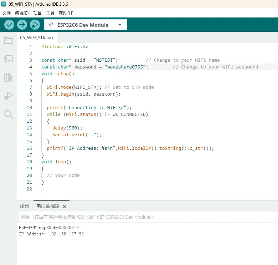278x265 pixels.
Task: Close the 串口监视器 serial monitor tab
Action: coord(65,207)
